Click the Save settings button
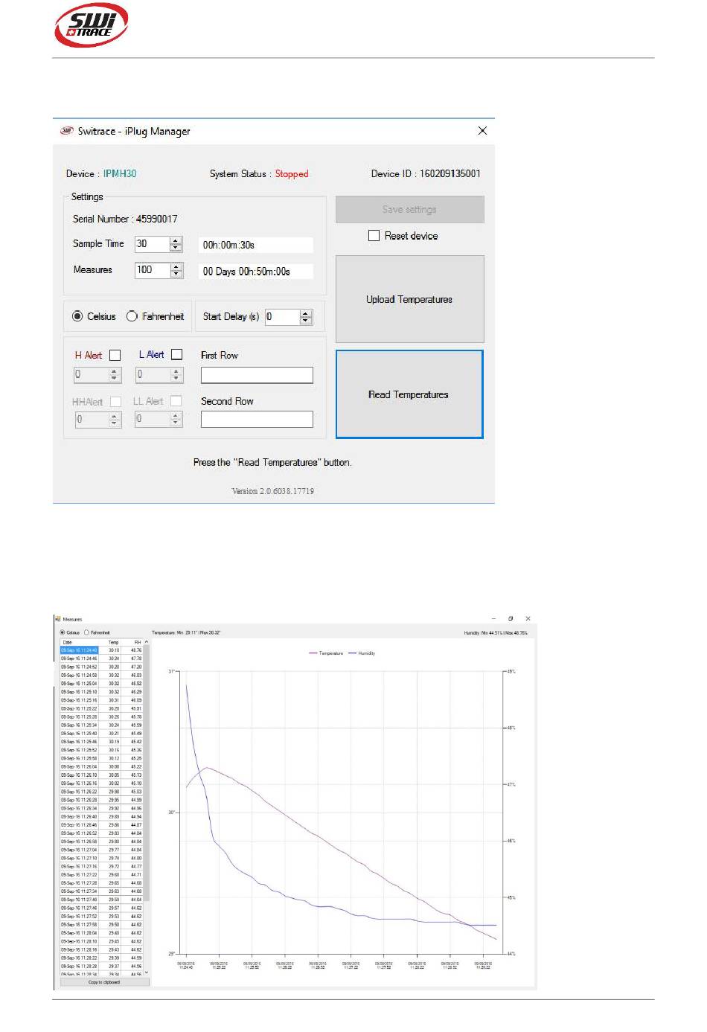 [409, 209]
